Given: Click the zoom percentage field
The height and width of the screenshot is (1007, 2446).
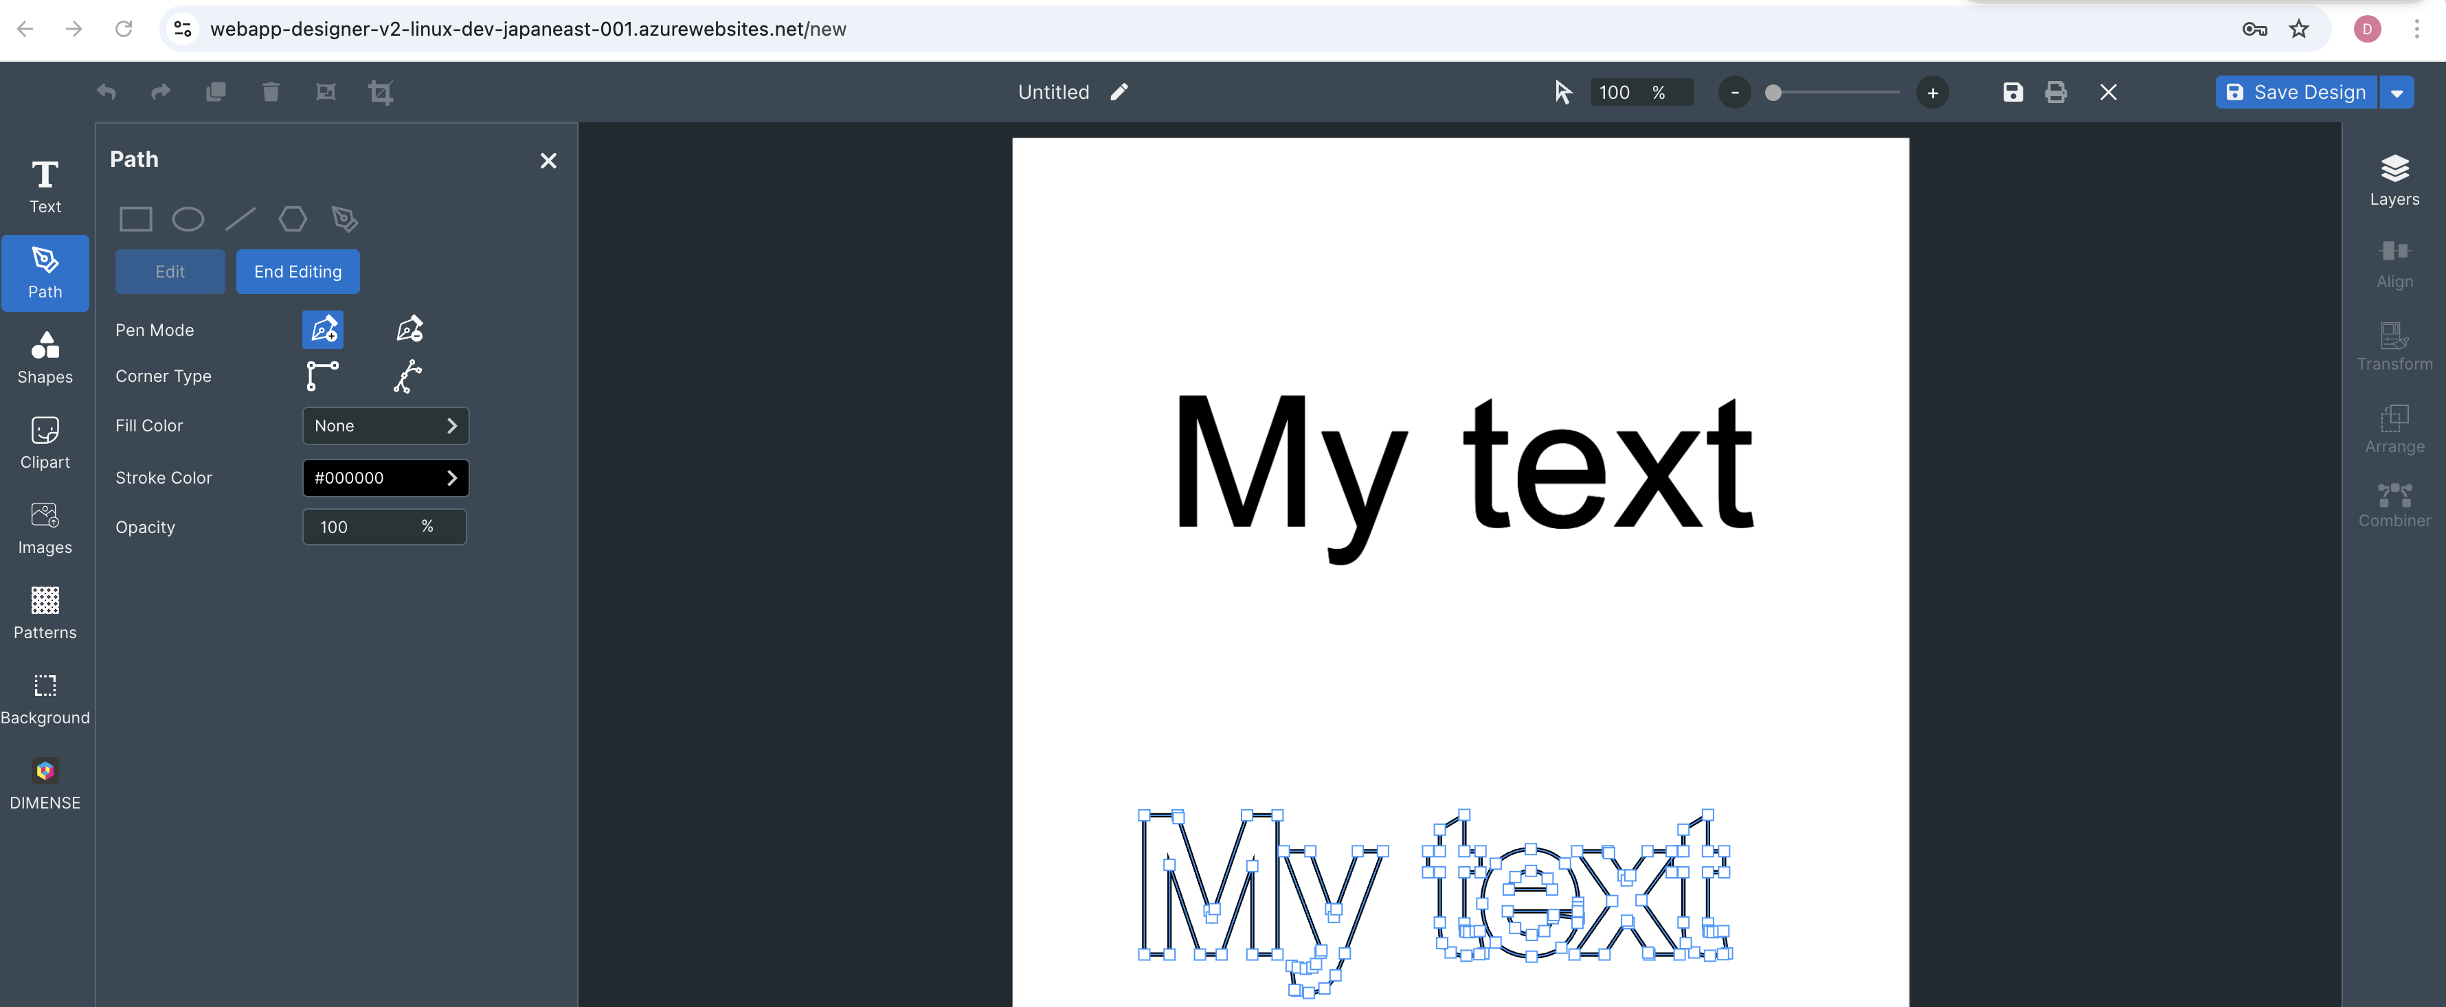Looking at the screenshot, I should 1641,93.
